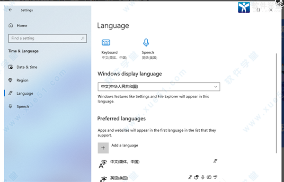Click the Settings window title
This screenshot has width=284, height=182.
[x=27, y=10]
